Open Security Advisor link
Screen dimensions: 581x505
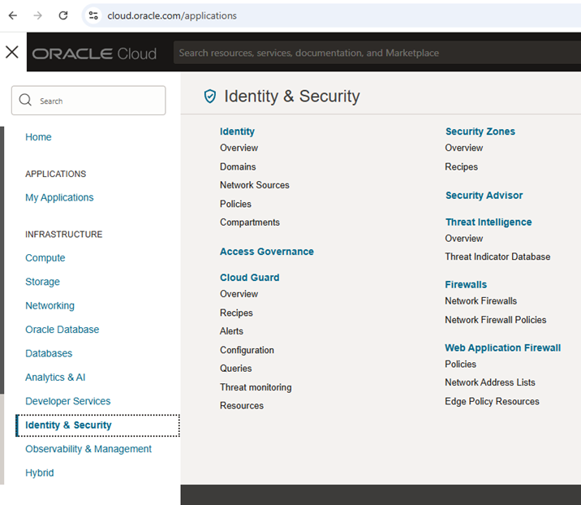(484, 196)
